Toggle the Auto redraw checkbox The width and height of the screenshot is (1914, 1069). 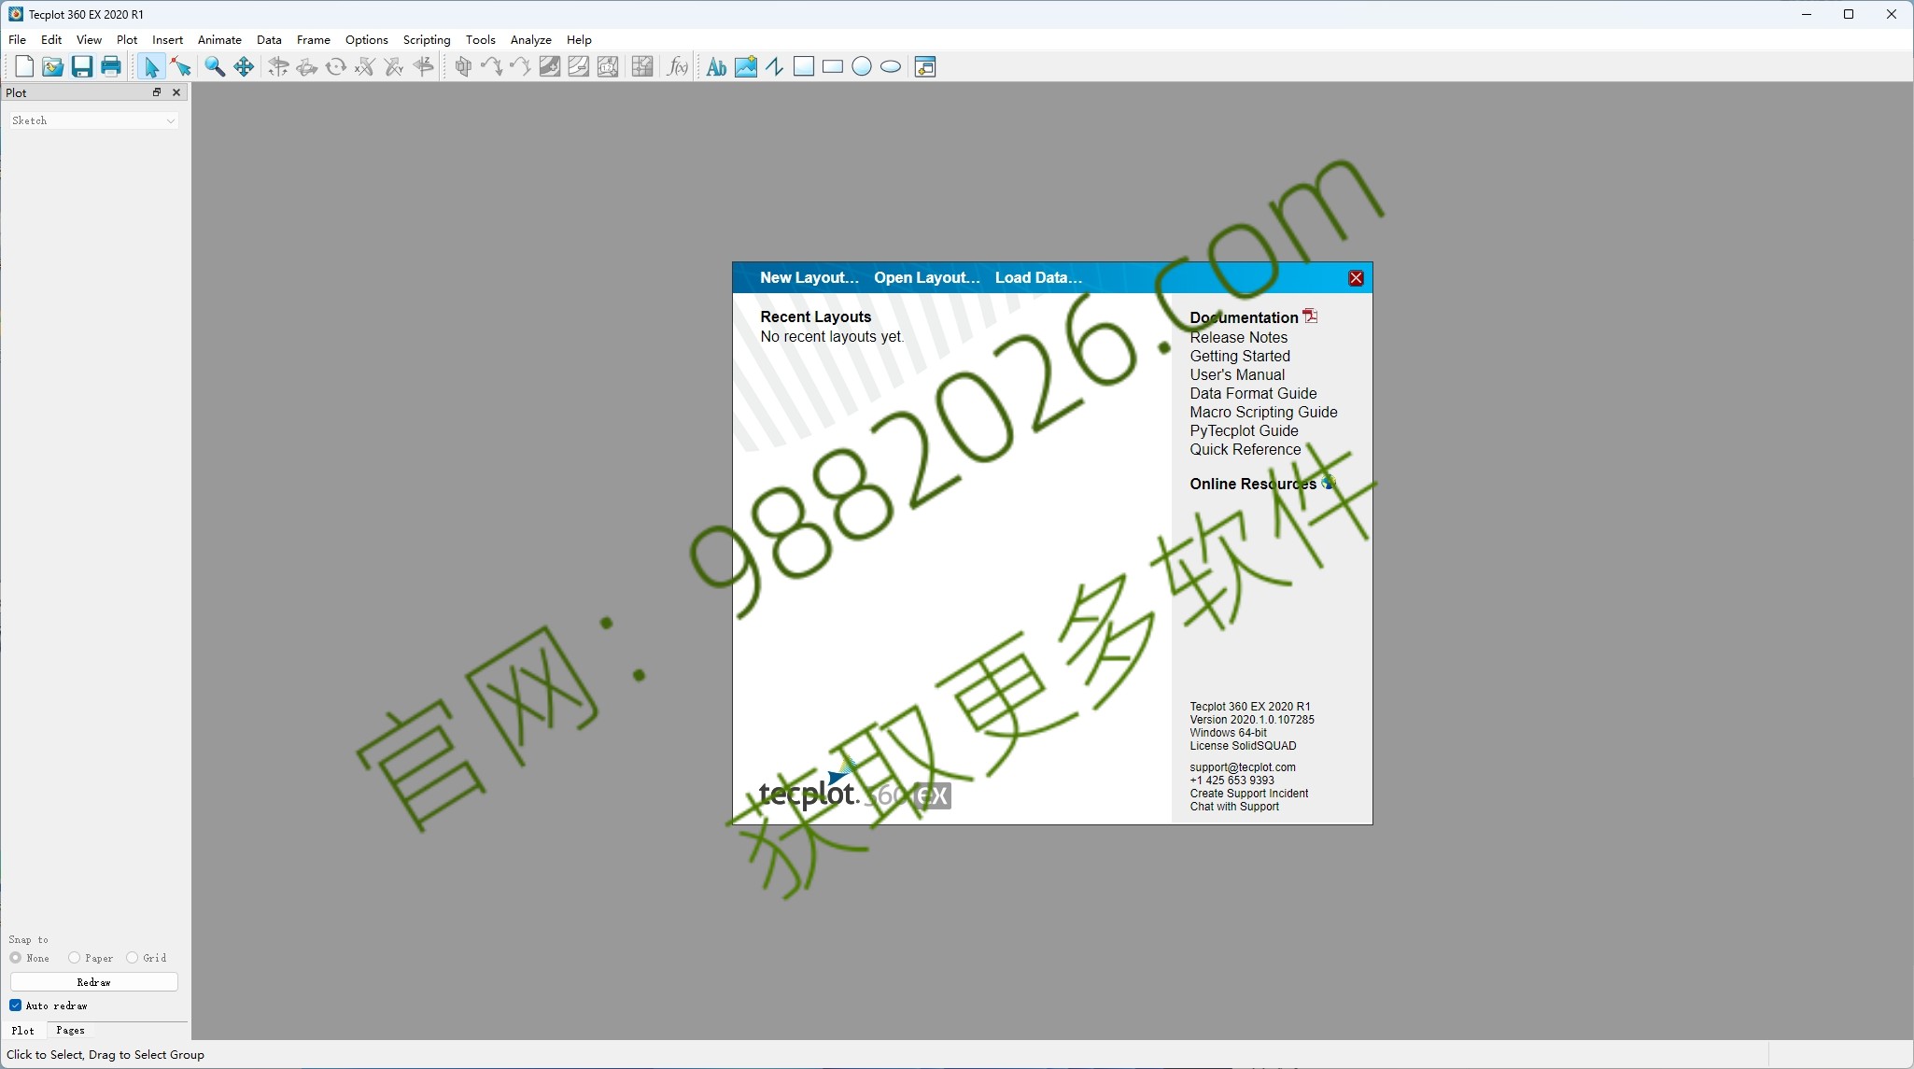click(16, 1006)
